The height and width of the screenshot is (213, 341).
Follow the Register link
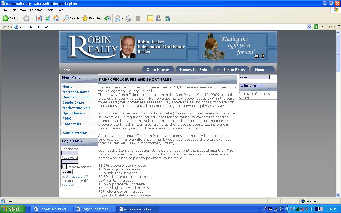click(68, 184)
